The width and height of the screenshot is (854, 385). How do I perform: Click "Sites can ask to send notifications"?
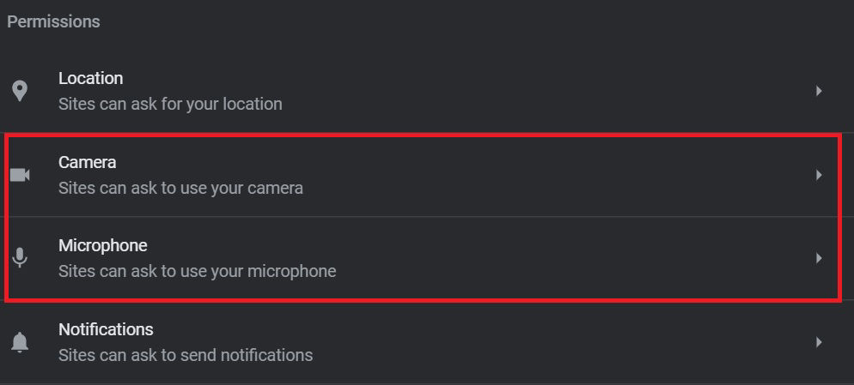pyautogui.click(x=186, y=355)
